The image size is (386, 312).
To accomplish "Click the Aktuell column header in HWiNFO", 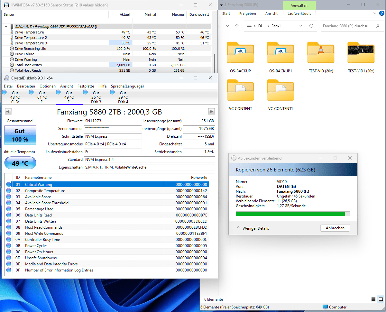I will click(120, 14).
